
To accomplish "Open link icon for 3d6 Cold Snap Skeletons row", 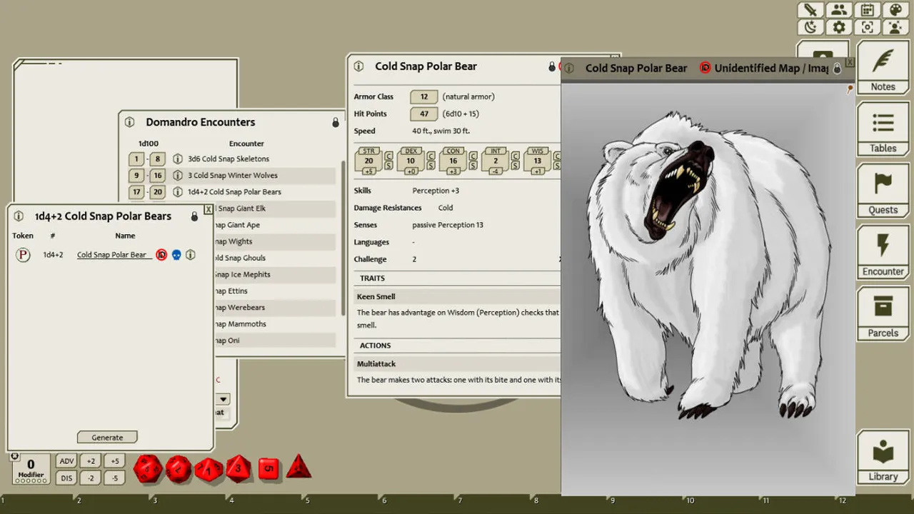I will point(178,159).
